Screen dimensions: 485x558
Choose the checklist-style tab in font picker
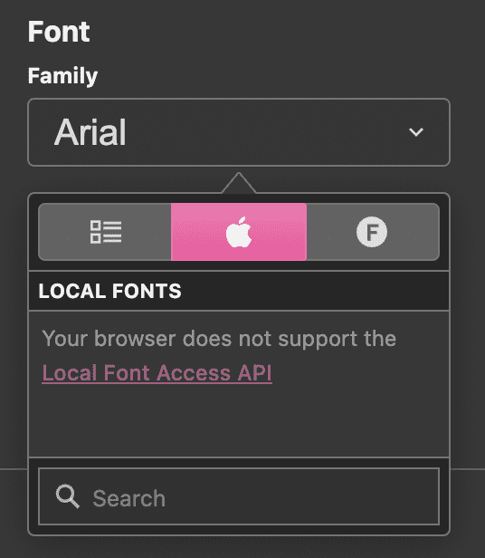pyautogui.click(x=105, y=232)
